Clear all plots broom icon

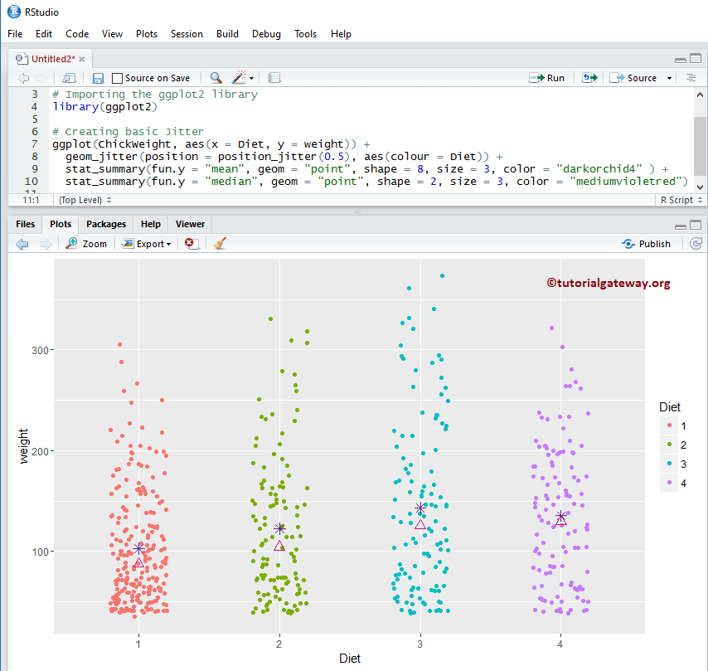220,244
